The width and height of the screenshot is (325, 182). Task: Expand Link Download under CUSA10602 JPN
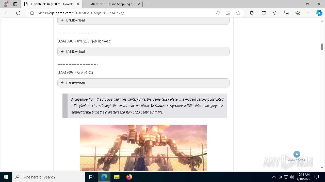[x=143, y=52]
